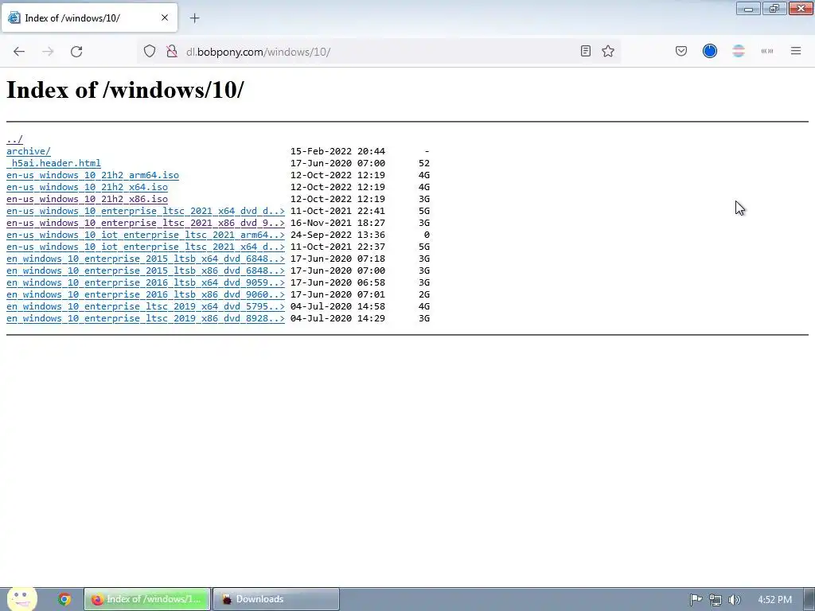Viewport: 815px width, 611px height.
Task: Click the grayed extension icon beside the menu
Action: tap(767, 51)
